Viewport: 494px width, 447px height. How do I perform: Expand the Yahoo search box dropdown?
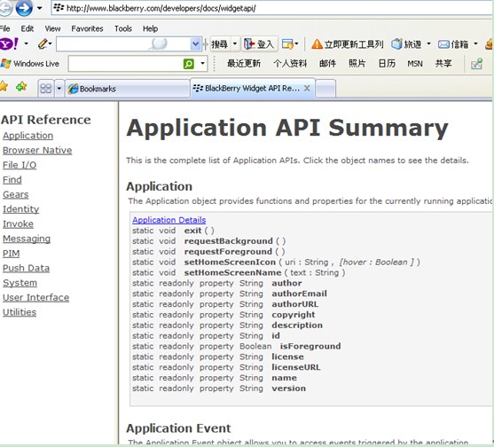(195, 44)
